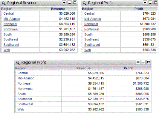Maximize the top Regional Profit panel

click(156, 3)
